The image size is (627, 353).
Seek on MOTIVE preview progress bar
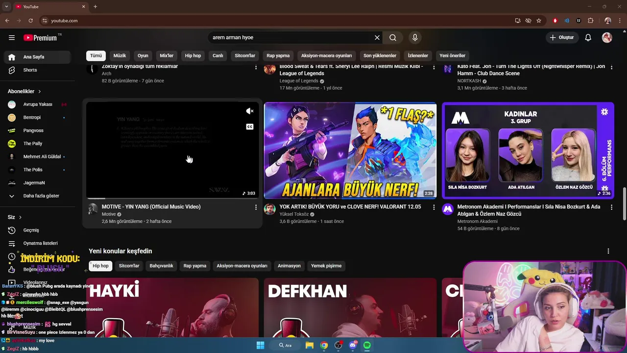coord(172,198)
